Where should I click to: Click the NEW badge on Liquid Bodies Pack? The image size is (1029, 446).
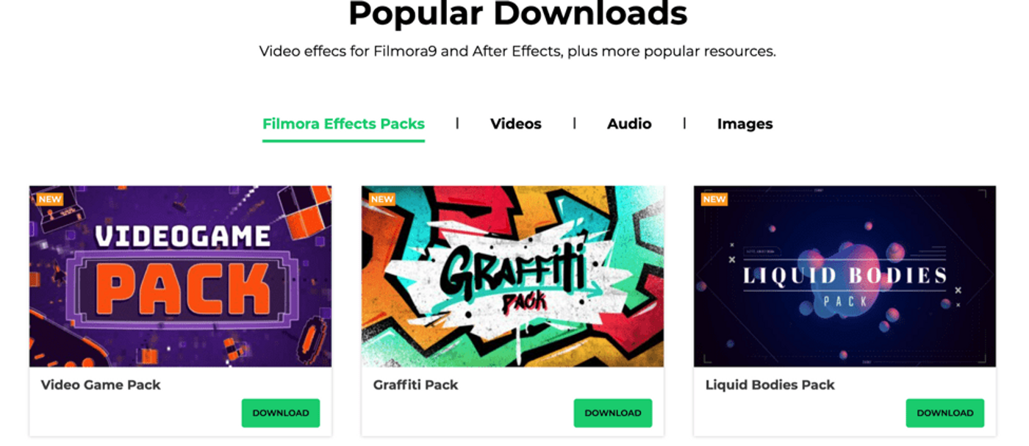pos(714,199)
